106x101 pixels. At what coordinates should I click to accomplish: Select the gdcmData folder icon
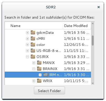pyautogui.click(x=33, y=33)
